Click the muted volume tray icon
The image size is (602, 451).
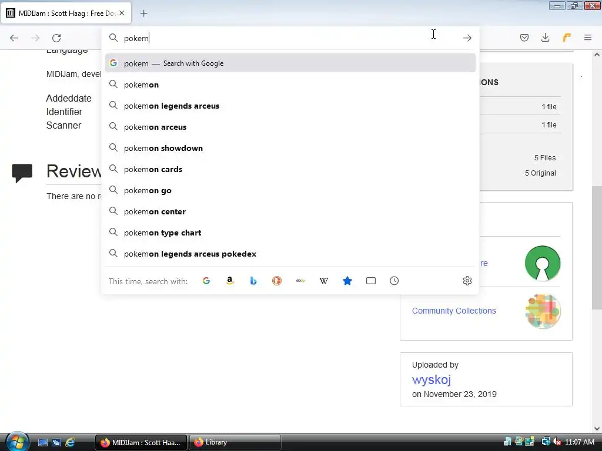[556, 442]
